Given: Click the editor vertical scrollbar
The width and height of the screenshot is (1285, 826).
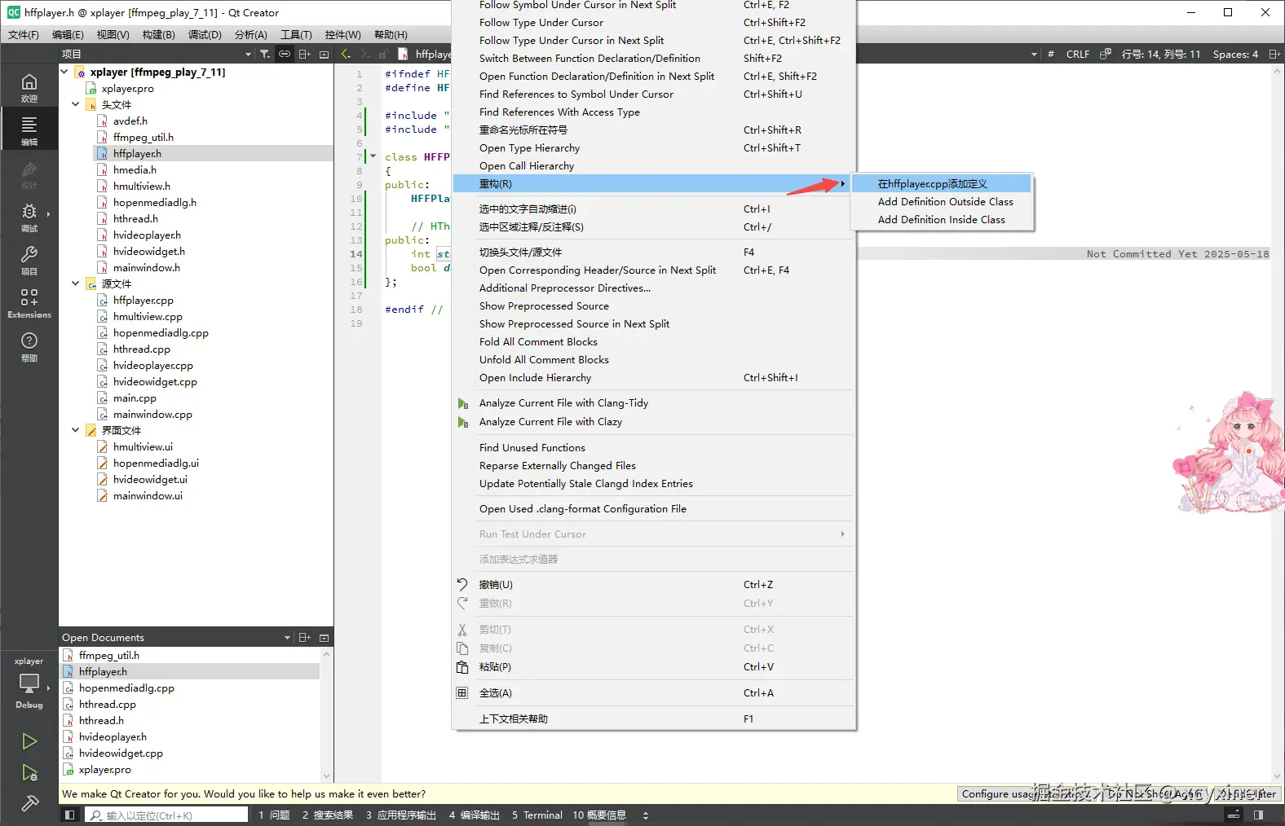Looking at the screenshot, I should [x=1278, y=424].
